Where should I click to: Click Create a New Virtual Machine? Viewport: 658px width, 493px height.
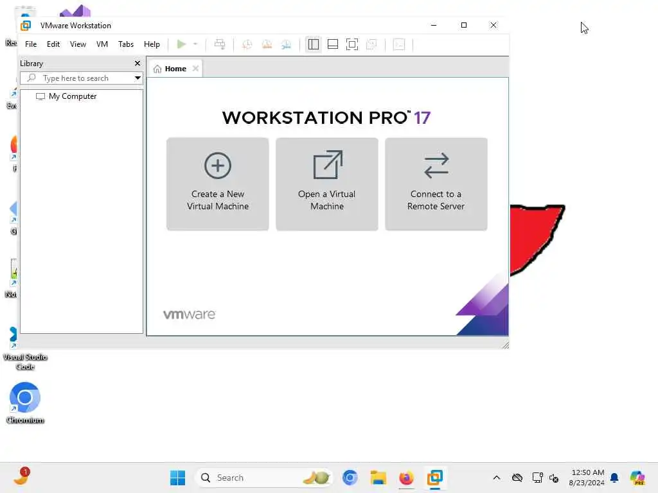coord(218,184)
